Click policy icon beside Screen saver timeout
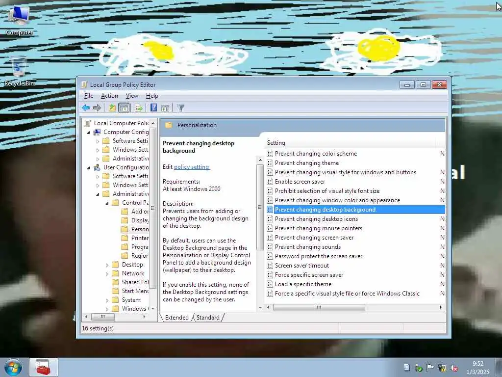This screenshot has width=502, height=377. [270, 266]
